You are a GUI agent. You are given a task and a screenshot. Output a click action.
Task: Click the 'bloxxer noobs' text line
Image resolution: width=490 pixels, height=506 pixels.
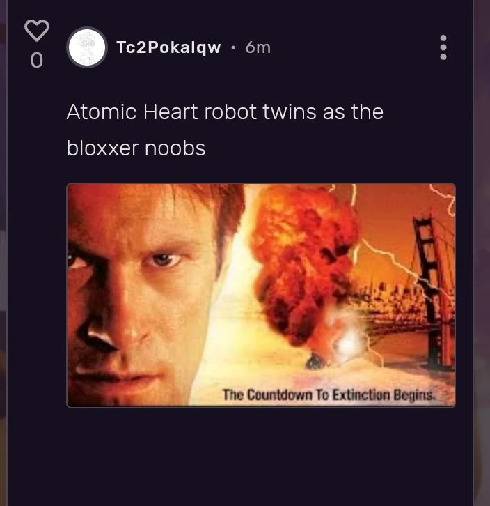tap(136, 148)
